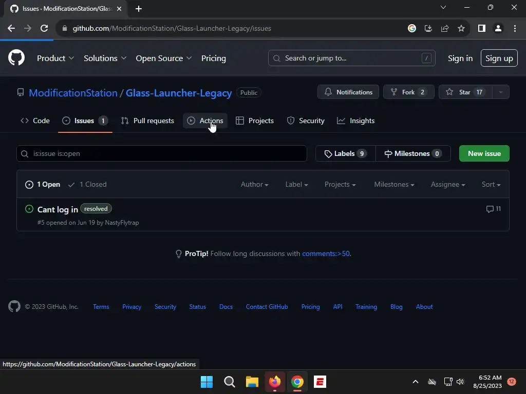Go to the Projects tab

(x=255, y=121)
